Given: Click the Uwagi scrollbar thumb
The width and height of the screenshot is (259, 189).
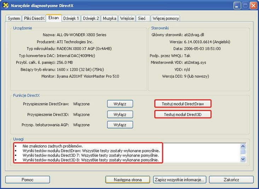Looking at the screenshot, I should [x=243, y=152].
